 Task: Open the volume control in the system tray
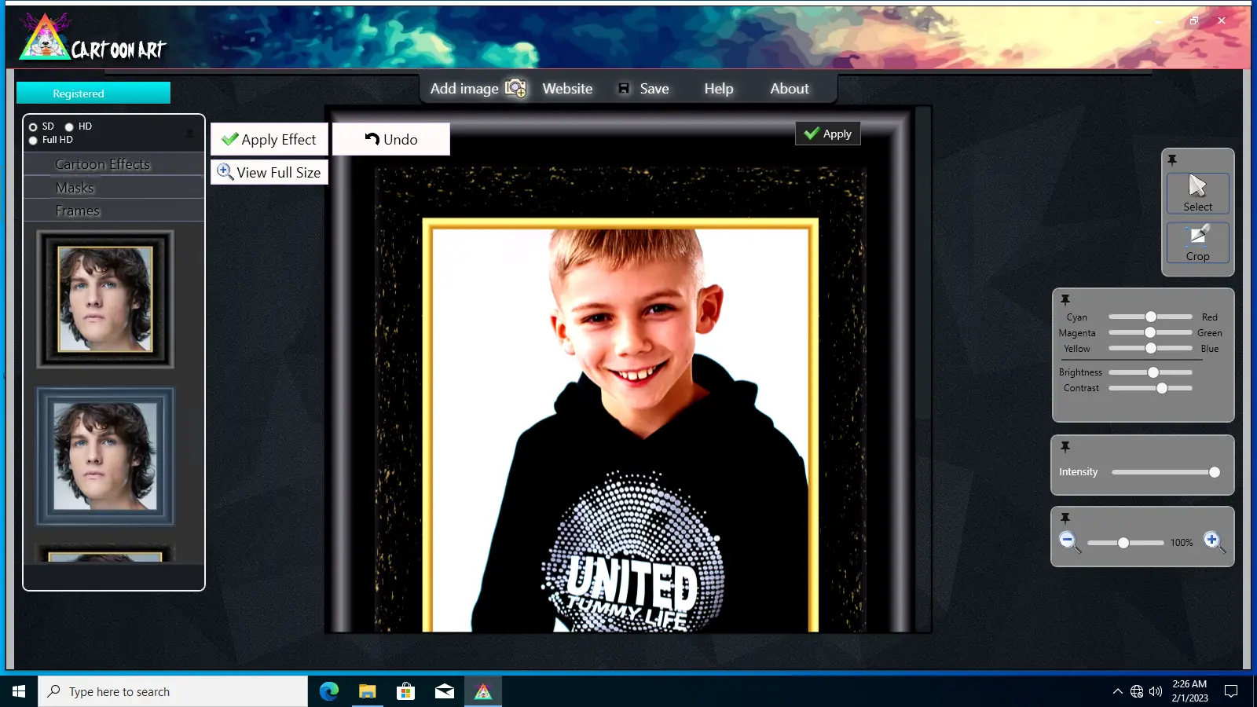click(x=1156, y=691)
